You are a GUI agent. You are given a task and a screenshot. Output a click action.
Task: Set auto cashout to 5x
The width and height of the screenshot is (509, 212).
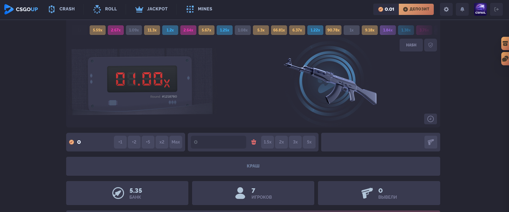309,142
